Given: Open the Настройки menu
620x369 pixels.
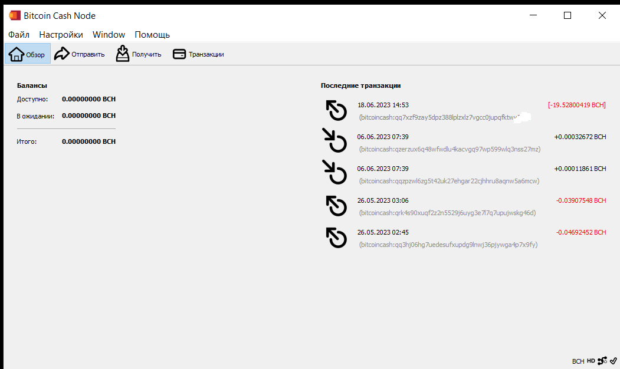Looking at the screenshot, I should coord(61,35).
